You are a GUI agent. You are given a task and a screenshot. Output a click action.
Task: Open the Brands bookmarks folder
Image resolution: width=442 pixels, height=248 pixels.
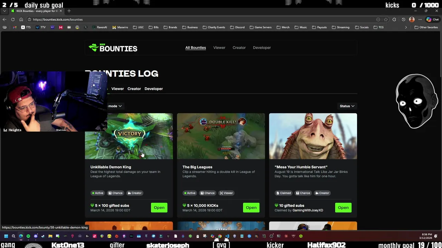170,27
